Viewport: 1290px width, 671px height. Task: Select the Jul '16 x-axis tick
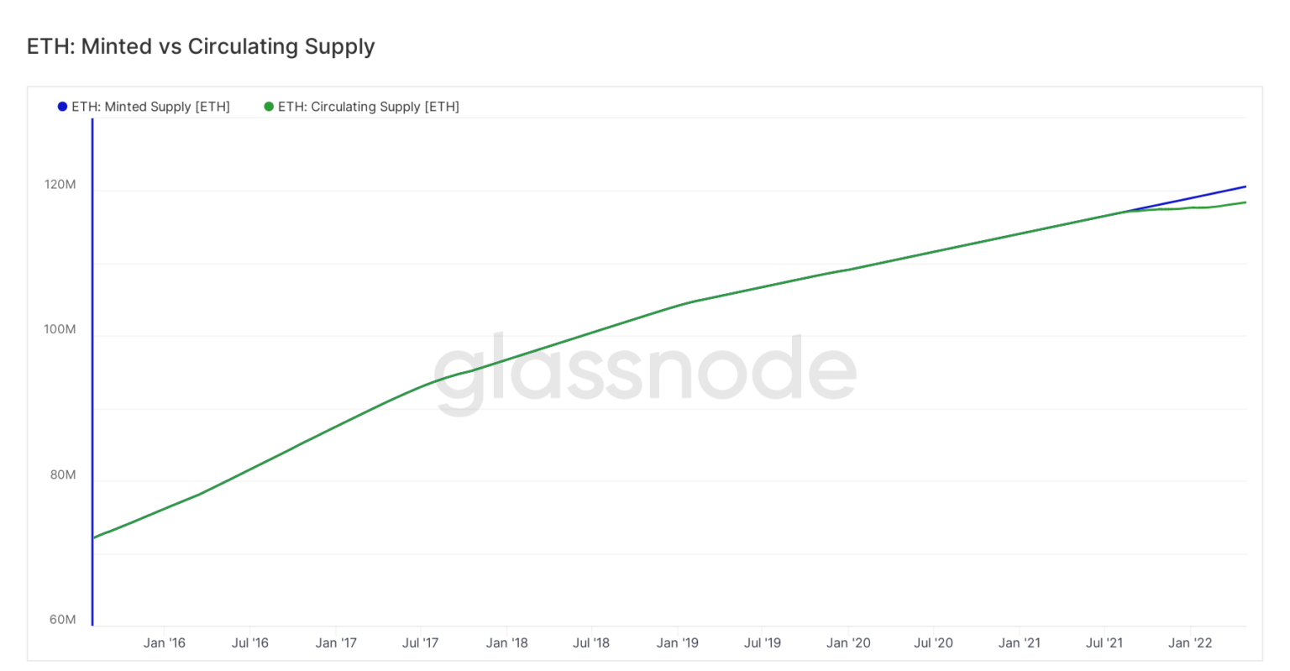[x=250, y=643]
